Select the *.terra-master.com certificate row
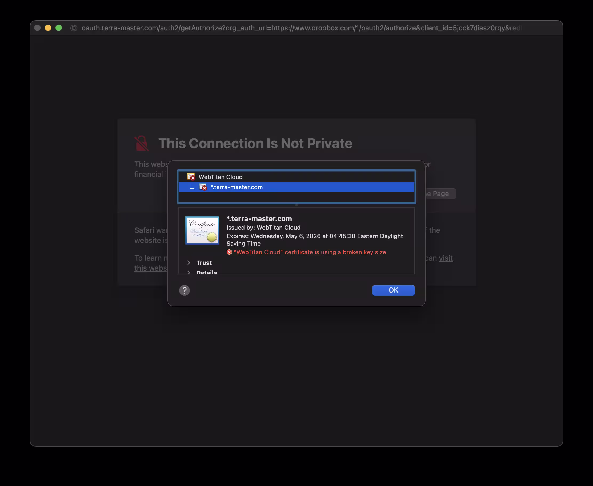The height and width of the screenshot is (486, 593). [237, 187]
